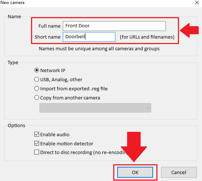This screenshot has width=202, height=181.
Task: Click the Enable motion detector label
Action: point(66,143)
